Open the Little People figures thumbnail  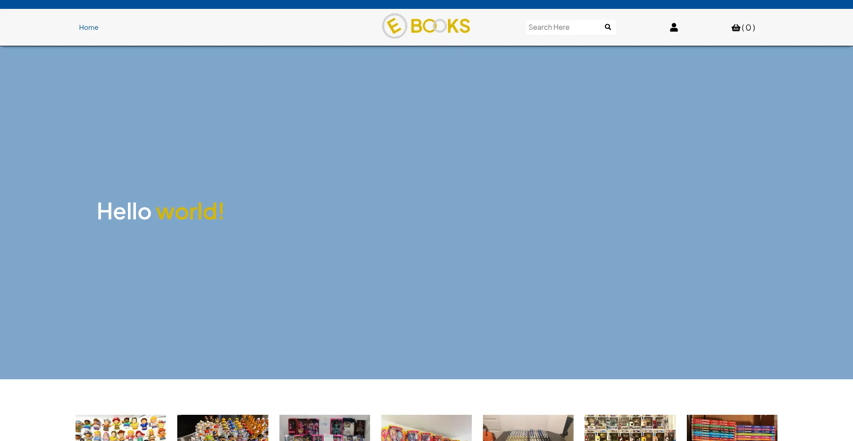pyautogui.click(x=121, y=428)
